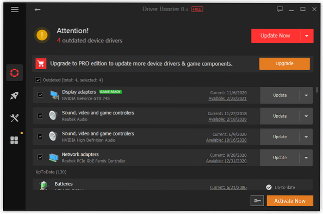
Task: Click the license key icon button
Action: 257,201
